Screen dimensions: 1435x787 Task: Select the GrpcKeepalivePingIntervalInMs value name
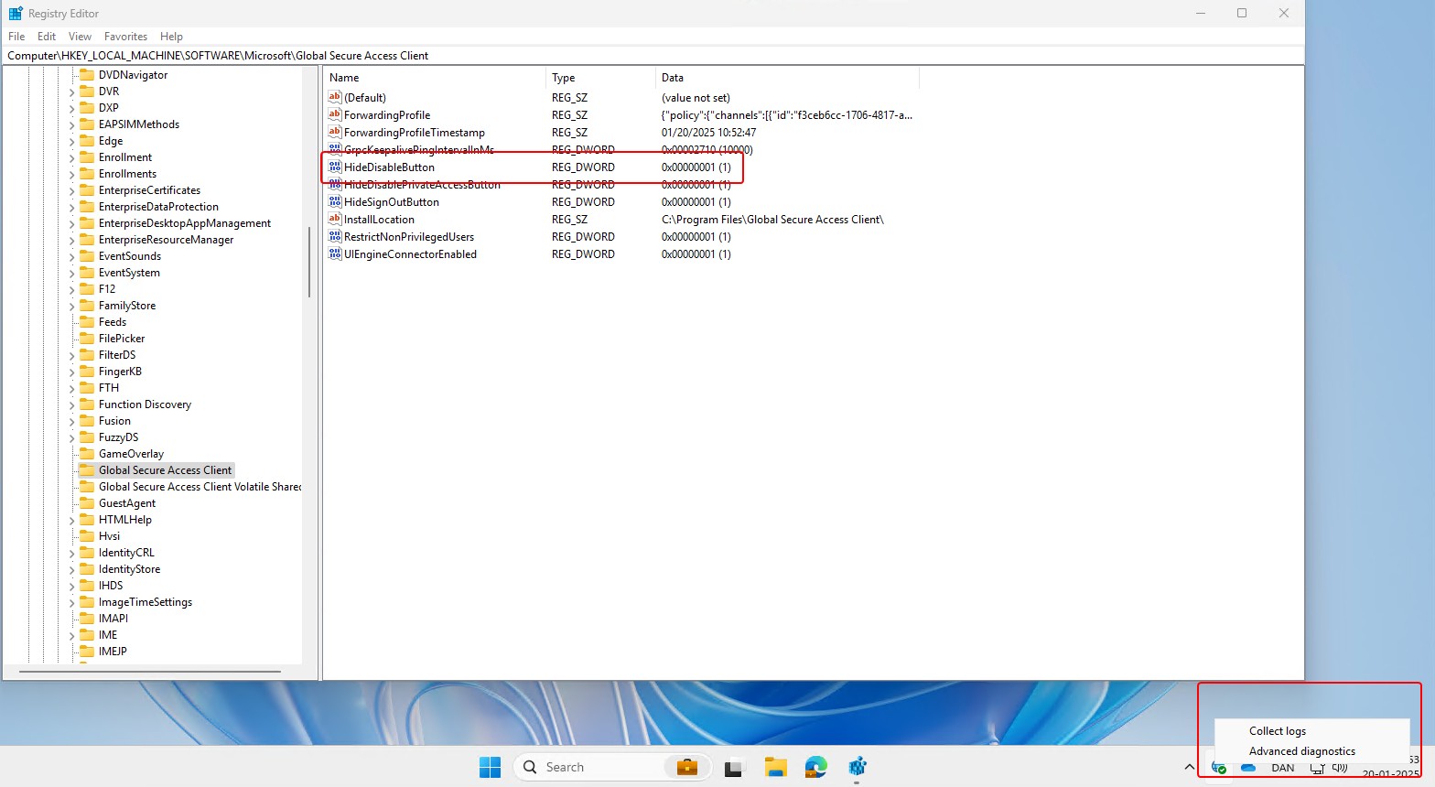419,150
